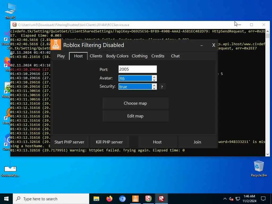Open the Windows Start menu
Image resolution: width=272 pixels, height=204 pixels.
pyautogui.click(x=6, y=199)
